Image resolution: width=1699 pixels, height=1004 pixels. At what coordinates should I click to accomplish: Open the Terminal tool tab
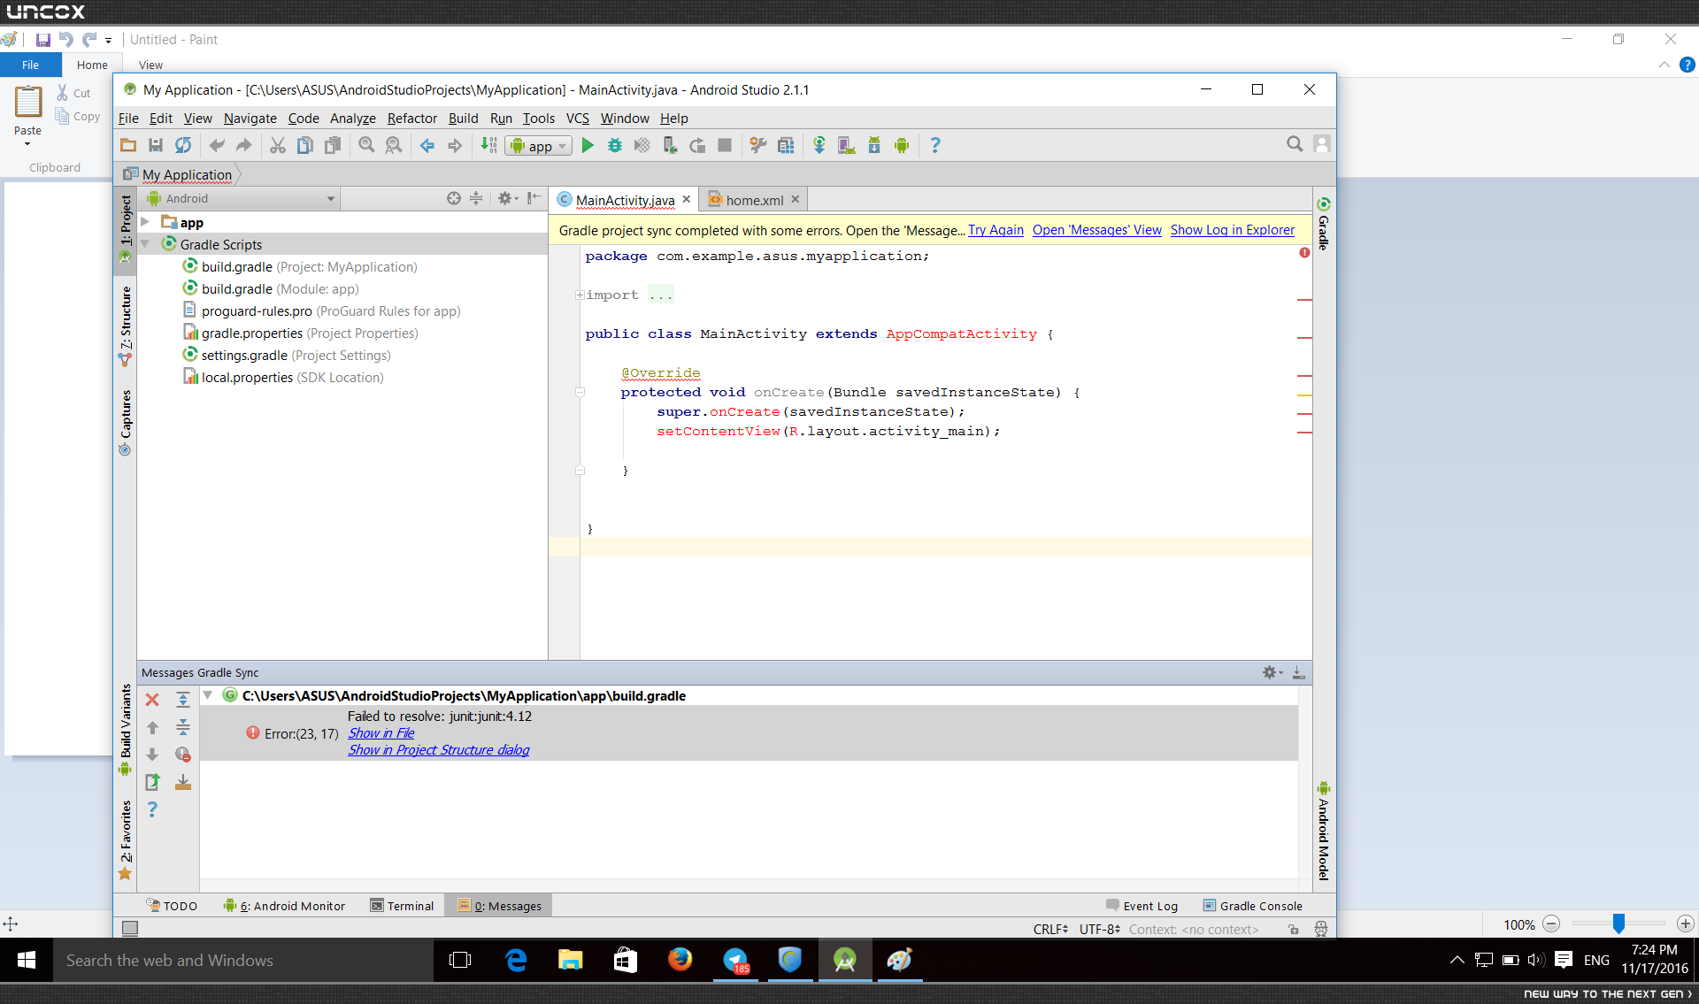402,906
